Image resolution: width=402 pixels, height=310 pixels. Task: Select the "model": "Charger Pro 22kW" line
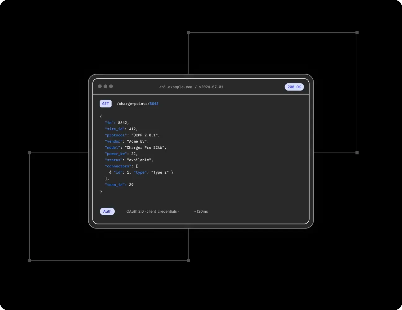click(136, 148)
